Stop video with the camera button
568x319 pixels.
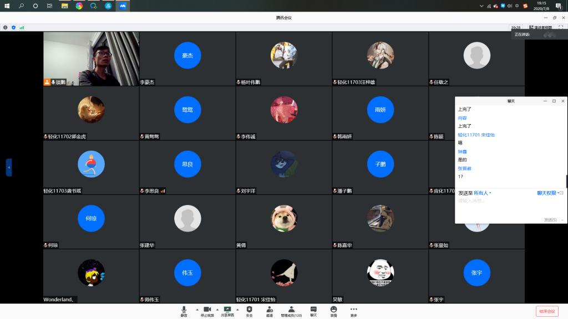click(207, 311)
